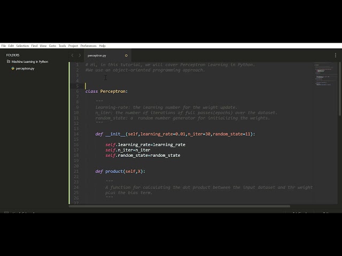Click the Learning-rate docstring line
This screenshot has height=256, width=342.
coord(166,107)
